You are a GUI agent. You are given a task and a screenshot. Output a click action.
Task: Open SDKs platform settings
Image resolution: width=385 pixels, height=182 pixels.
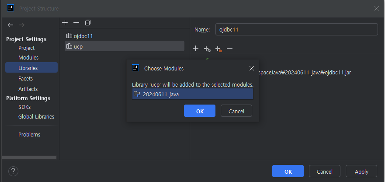coord(24,107)
